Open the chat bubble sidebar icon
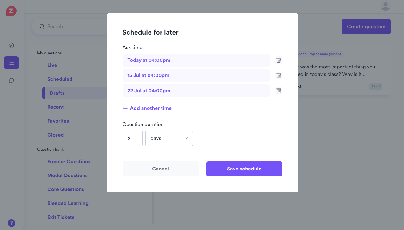The height and width of the screenshot is (230, 404). point(11,80)
